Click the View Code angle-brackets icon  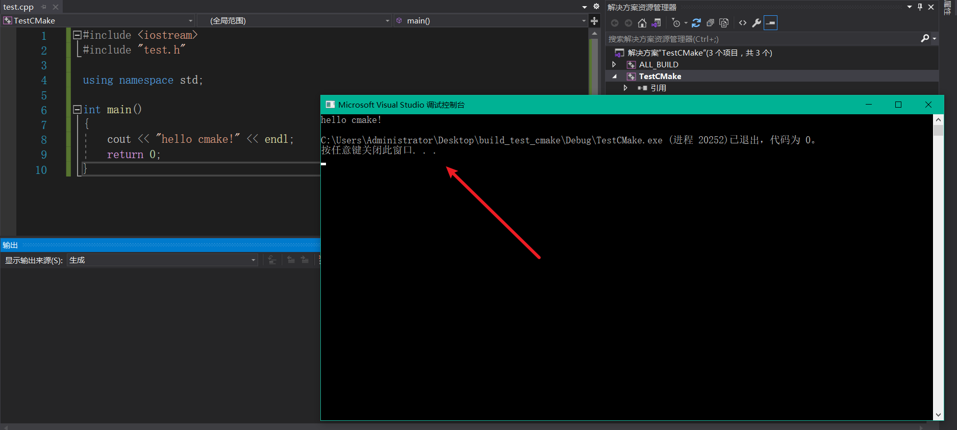743,23
